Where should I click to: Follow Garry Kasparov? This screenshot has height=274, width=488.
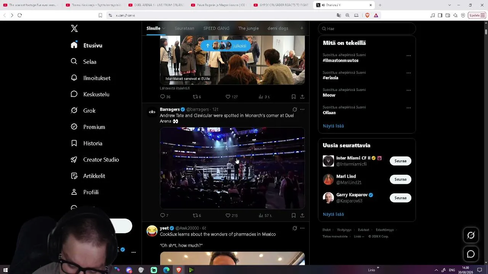click(400, 198)
